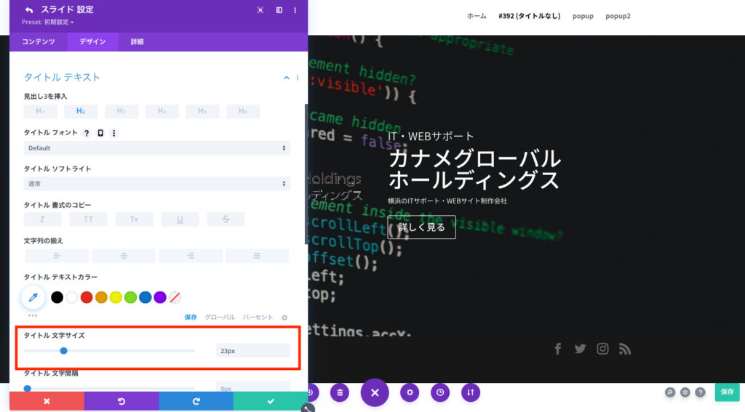Screen dimensions: 745x412
Task: Toggle strikethrough title style
Action: pos(226,219)
